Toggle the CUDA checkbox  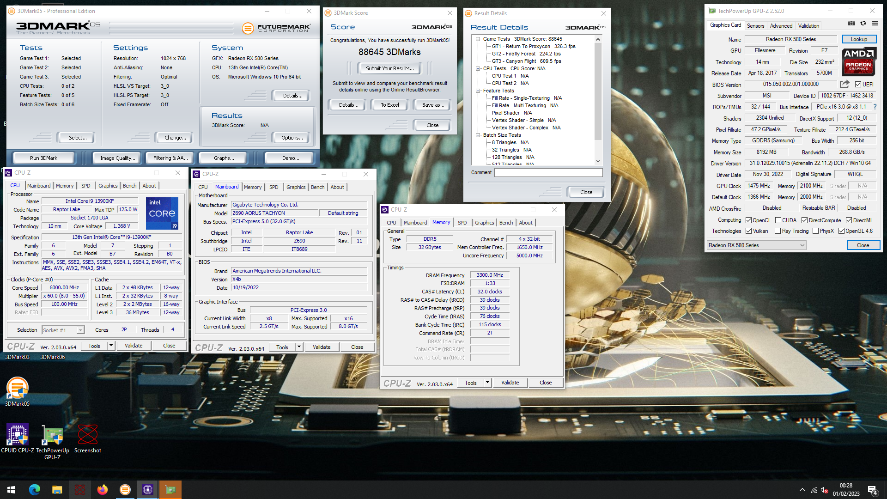[778, 220]
